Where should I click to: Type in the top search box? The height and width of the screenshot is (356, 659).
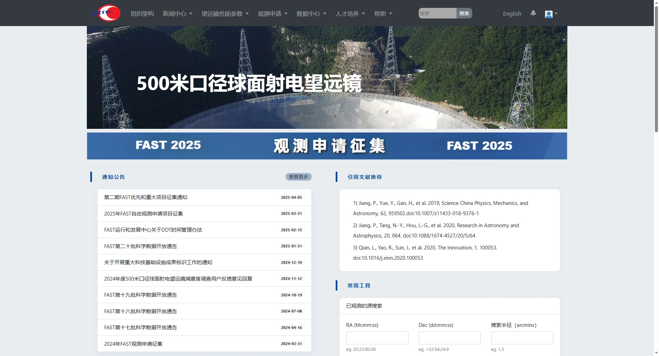pos(437,13)
